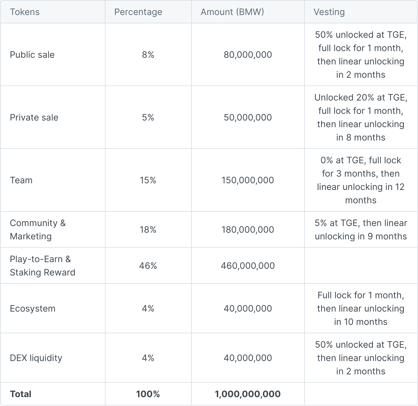Click the Amount (BMW) column header

[x=232, y=12]
